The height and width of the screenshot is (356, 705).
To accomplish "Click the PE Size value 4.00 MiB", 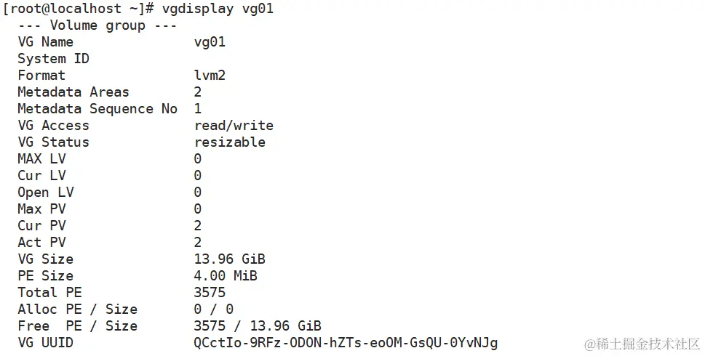I will pyautogui.click(x=226, y=276).
